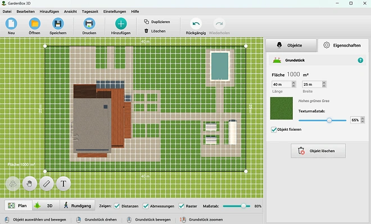Toggle the Distanzen checkbox
371x224 pixels.
(x=117, y=206)
